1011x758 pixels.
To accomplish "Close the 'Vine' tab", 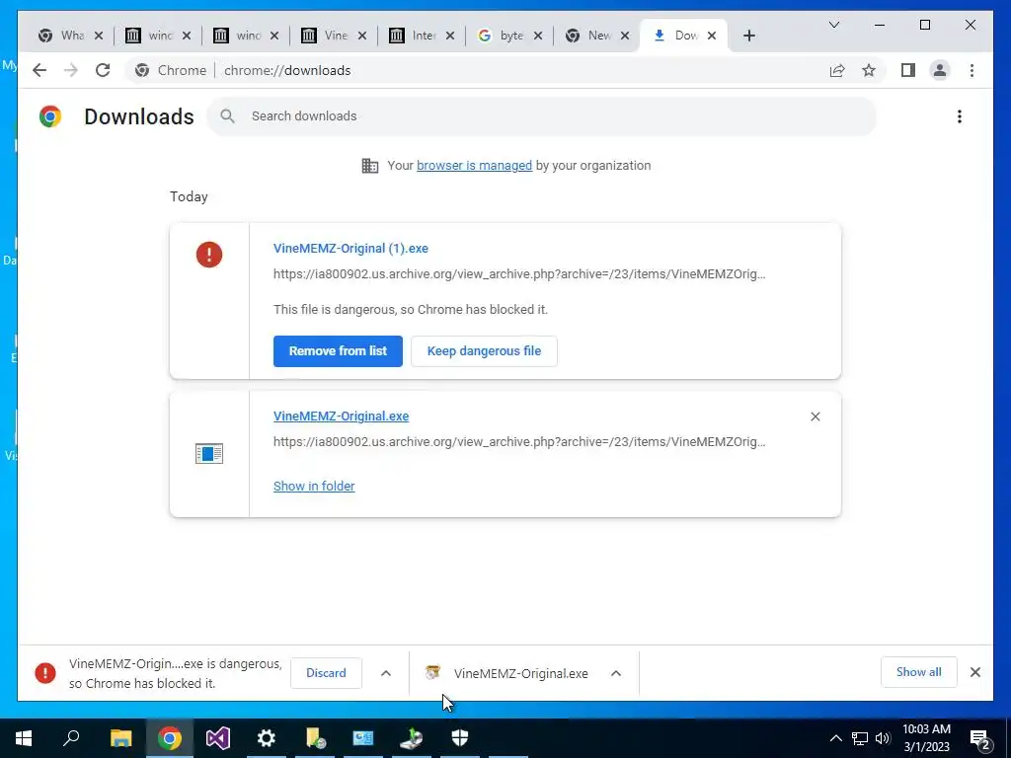I will [361, 36].
